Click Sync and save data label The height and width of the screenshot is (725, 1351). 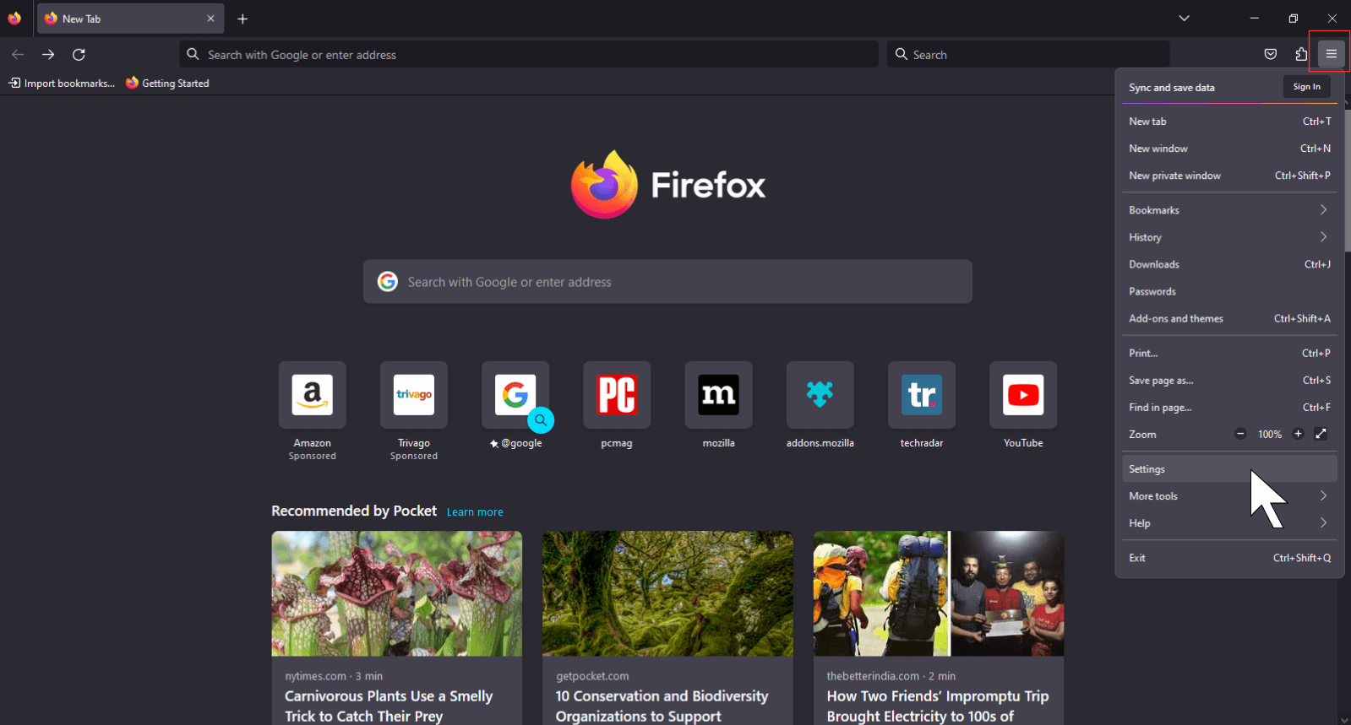click(x=1172, y=88)
